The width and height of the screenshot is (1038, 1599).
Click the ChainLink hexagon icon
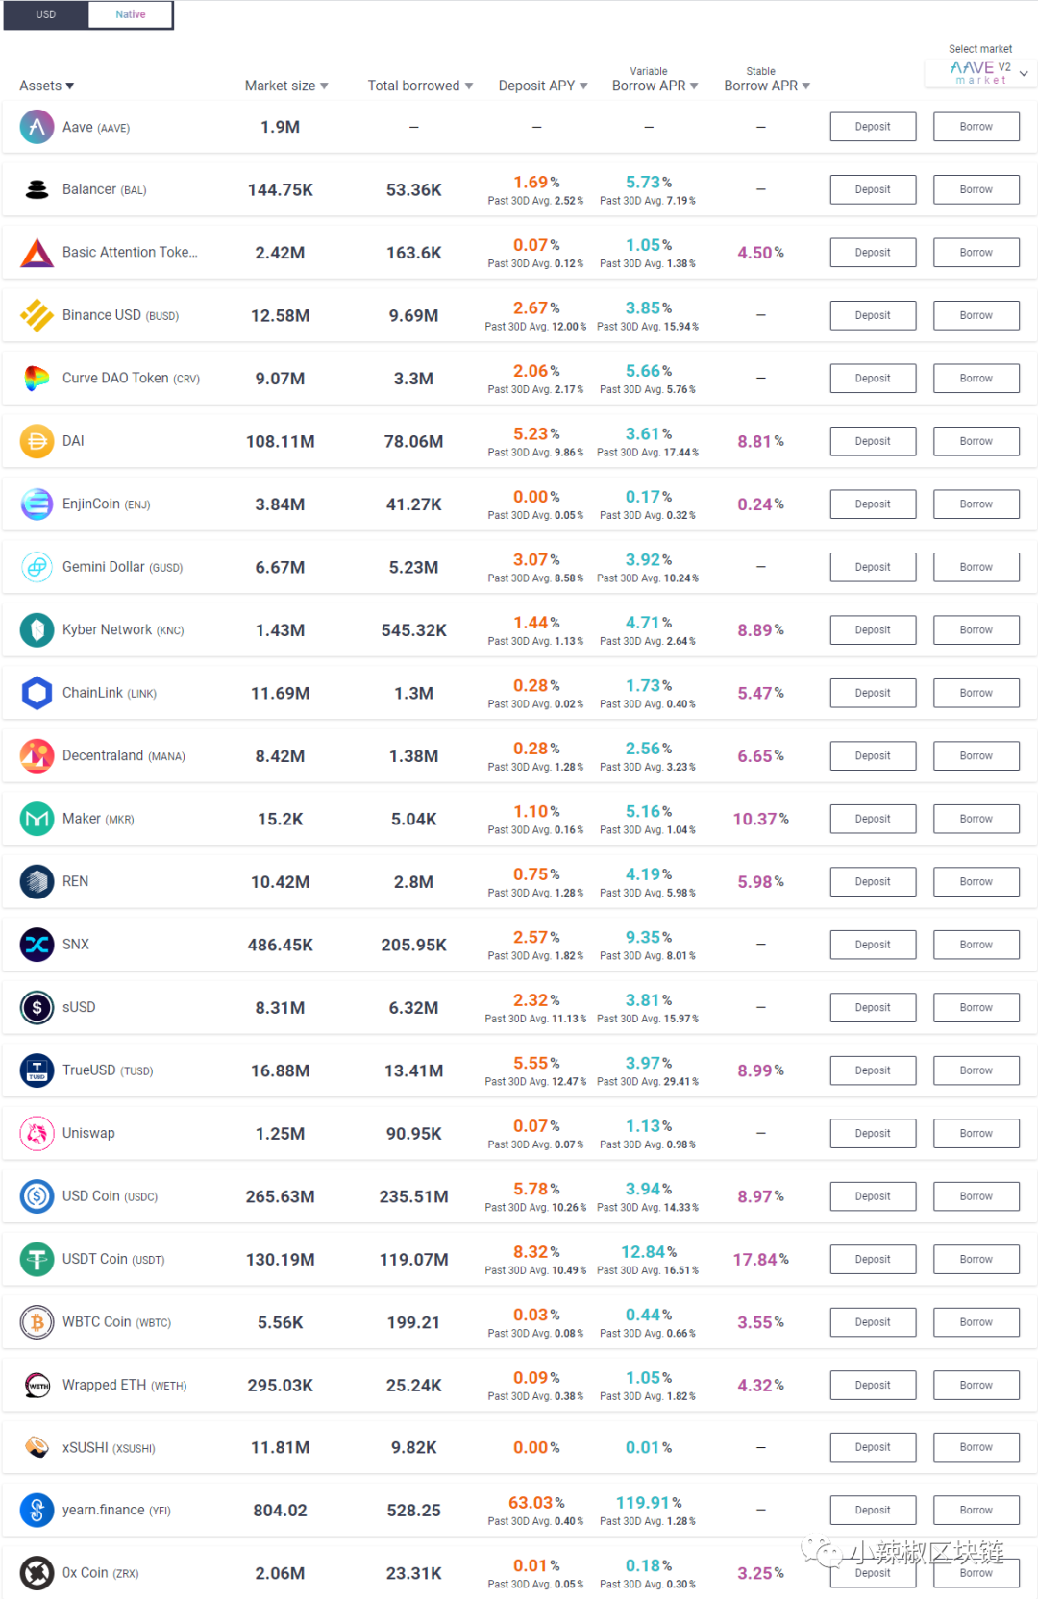click(37, 693)
